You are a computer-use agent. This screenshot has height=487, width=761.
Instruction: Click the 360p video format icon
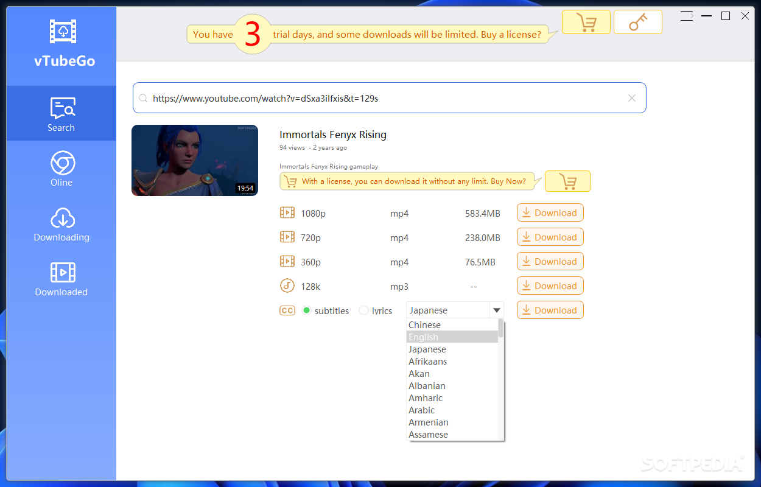click(x=287, y=262)
